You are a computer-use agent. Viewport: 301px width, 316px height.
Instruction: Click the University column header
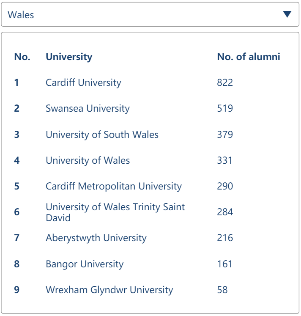pyautogui.click(x=69, y=57)
